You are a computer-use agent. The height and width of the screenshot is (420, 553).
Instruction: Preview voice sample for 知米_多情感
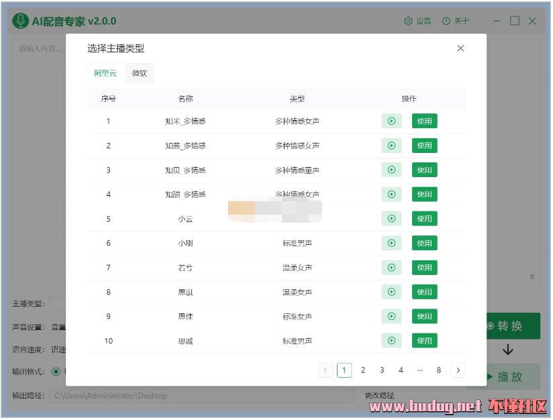tap(391, 121)
